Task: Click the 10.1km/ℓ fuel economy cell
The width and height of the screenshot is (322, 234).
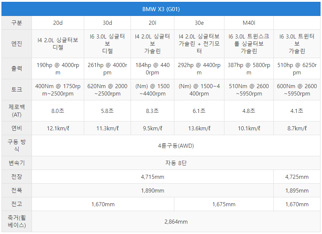Action: tap(249, 128)
